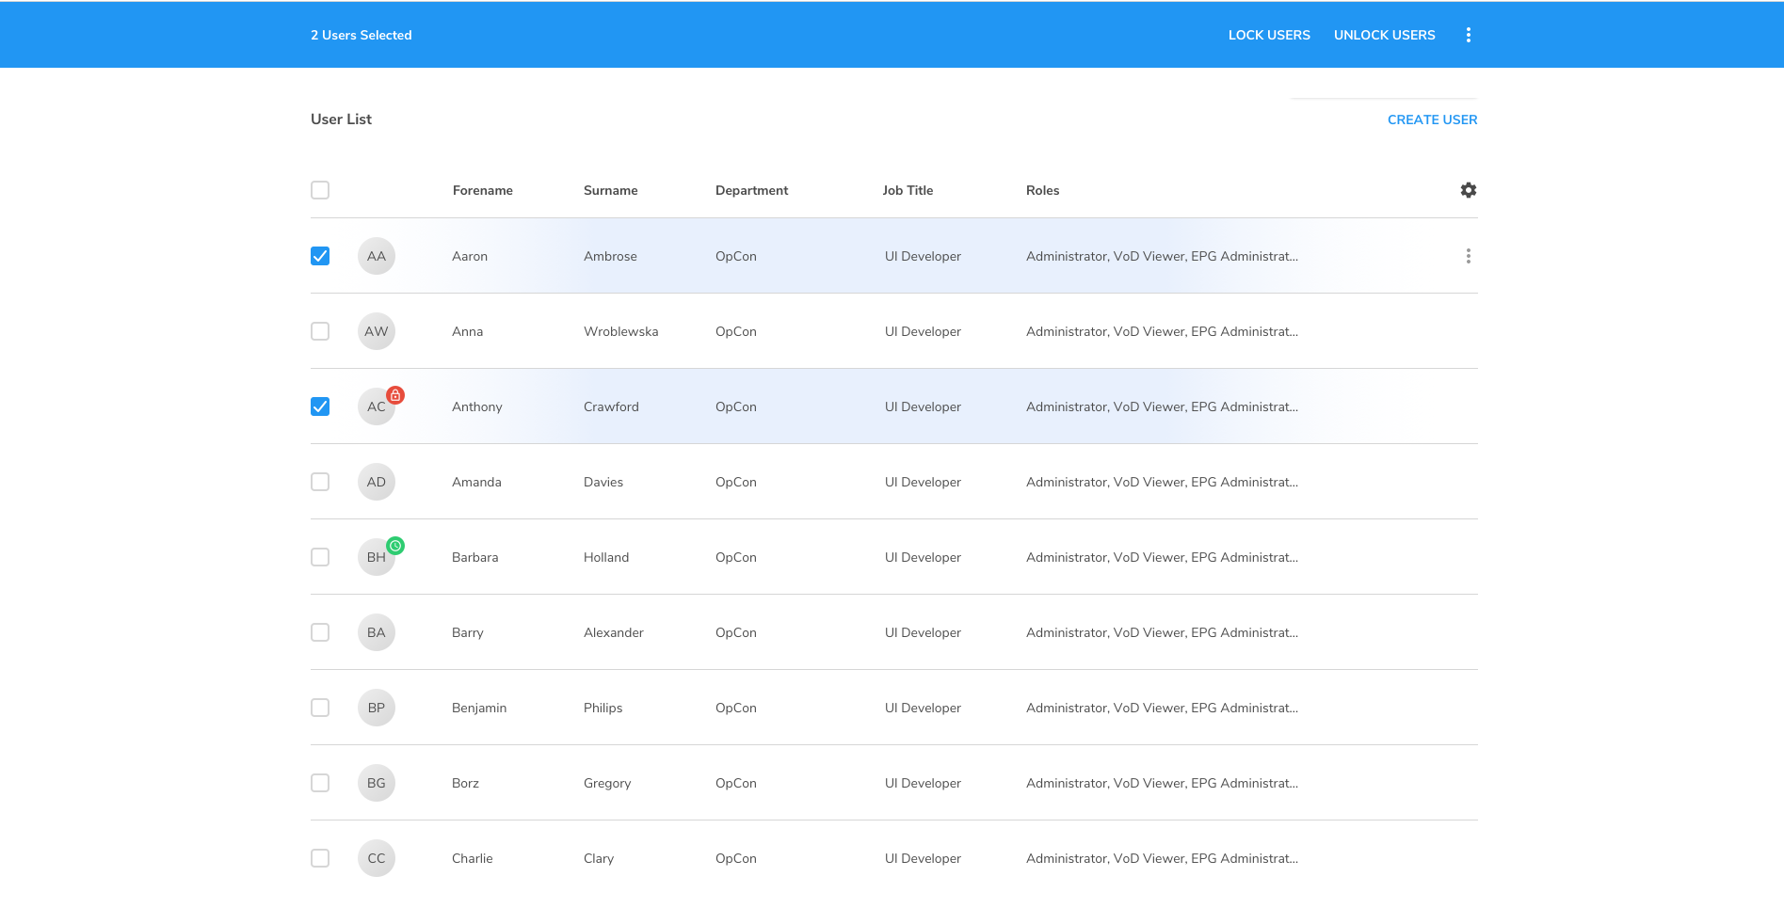Open more options in the selection bar
Screen dimensions: 1784x924
tap(1468, 35)
